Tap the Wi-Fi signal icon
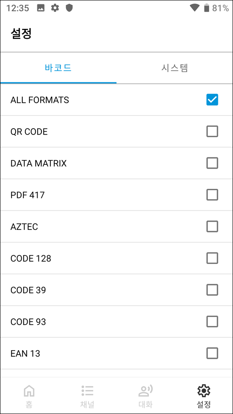 coord(195,8)
